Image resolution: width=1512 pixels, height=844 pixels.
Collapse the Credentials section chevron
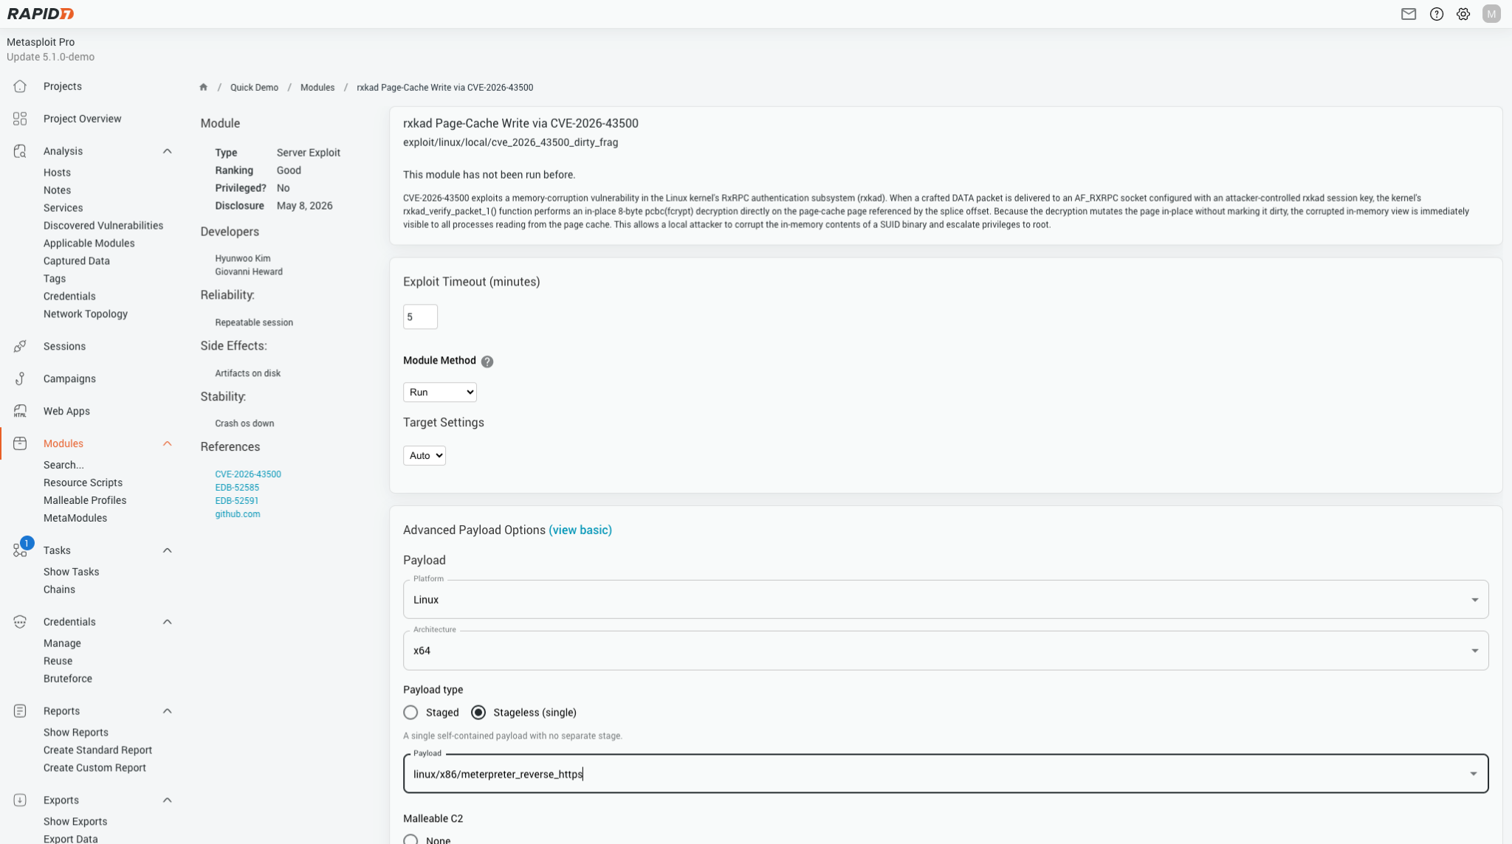[167, 622]
